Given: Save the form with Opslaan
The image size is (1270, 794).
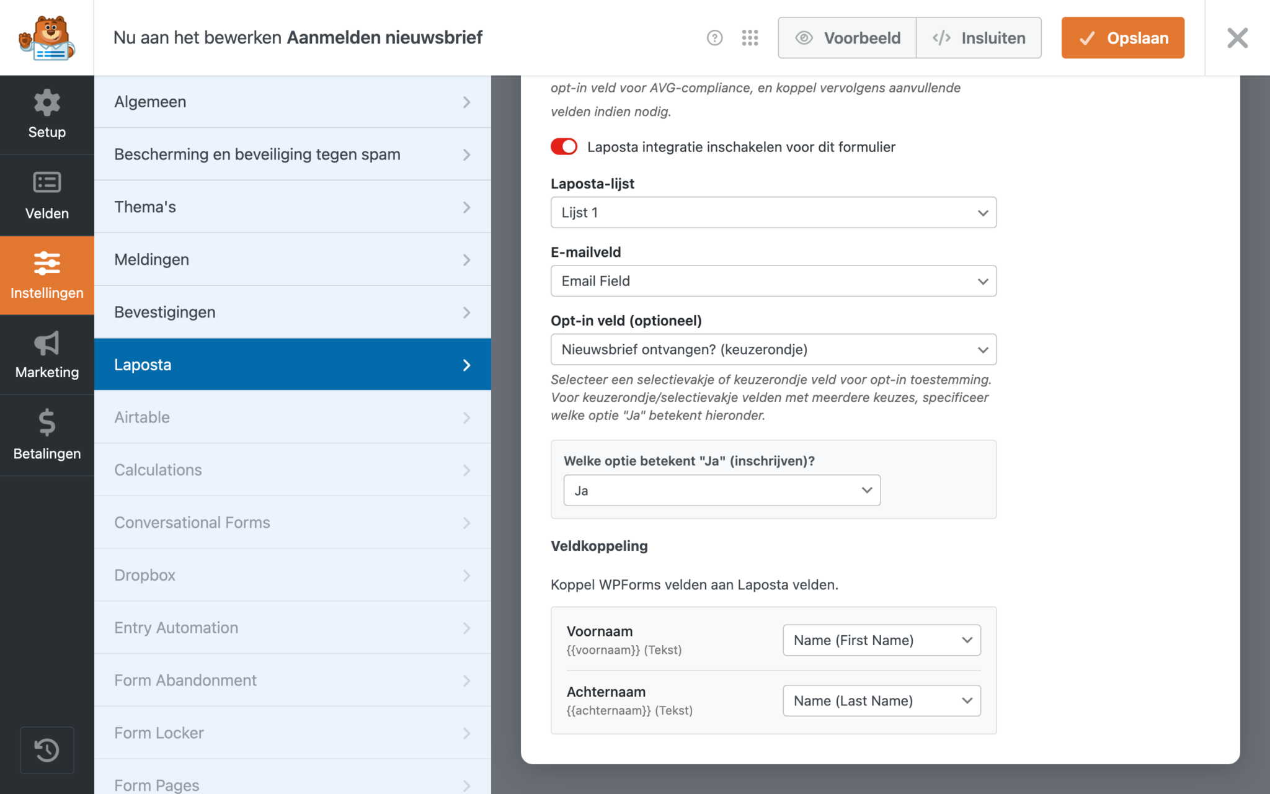Looking at the screenshot, I should click(1122, 38).
